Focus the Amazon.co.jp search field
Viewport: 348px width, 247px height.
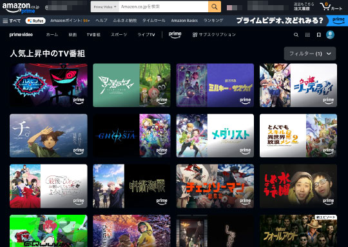click(164, 6)
